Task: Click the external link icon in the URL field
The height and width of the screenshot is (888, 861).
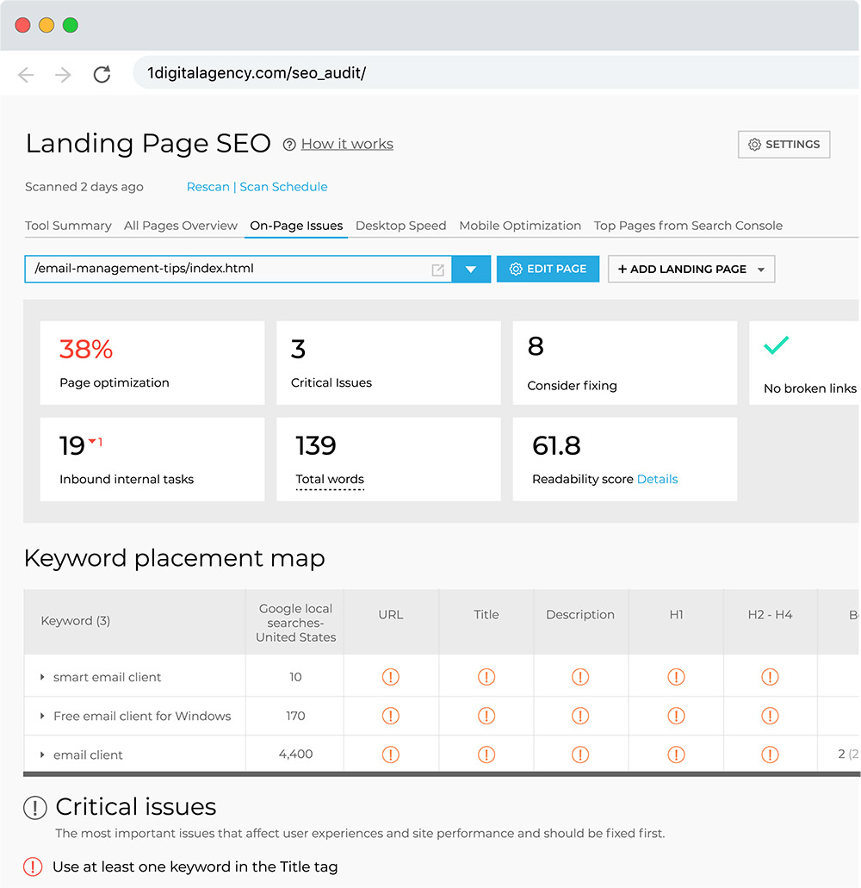Action: (438, 269)
